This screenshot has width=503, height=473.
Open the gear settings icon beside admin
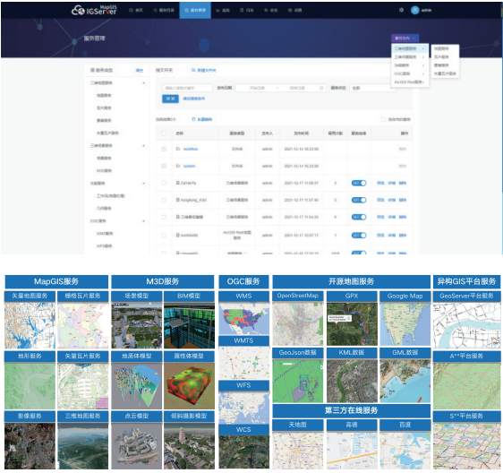(401, 10)
